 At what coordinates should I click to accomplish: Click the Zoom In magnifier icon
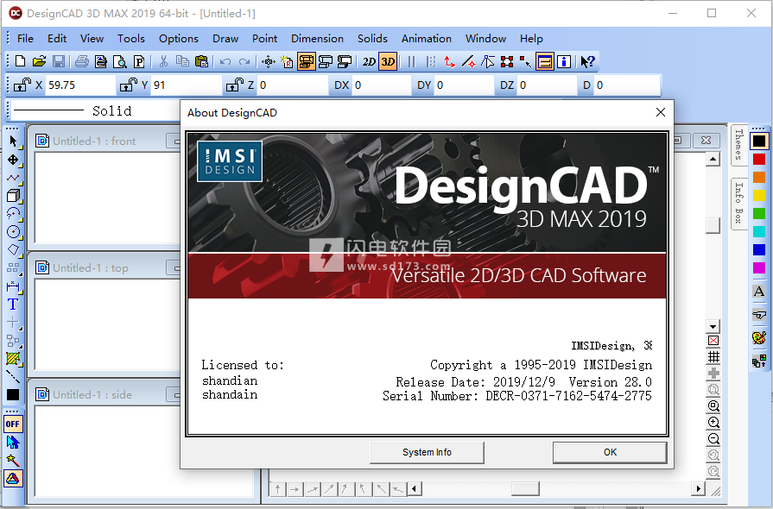(x=713, y=423)
